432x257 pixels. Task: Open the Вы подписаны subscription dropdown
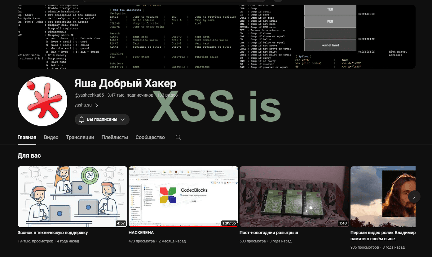click(x=102, y=119)
